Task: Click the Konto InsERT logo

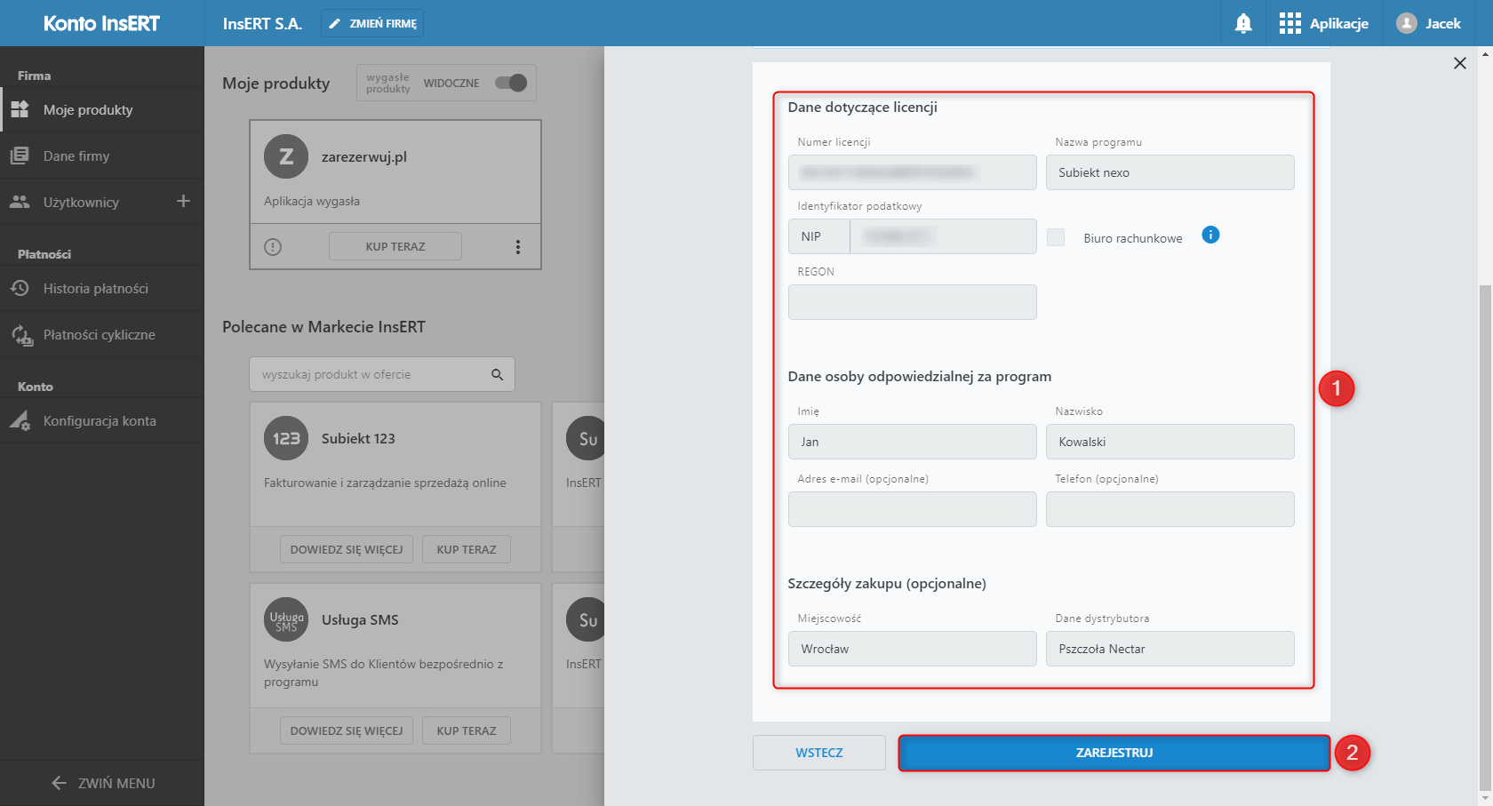Action: coord(102,24)
